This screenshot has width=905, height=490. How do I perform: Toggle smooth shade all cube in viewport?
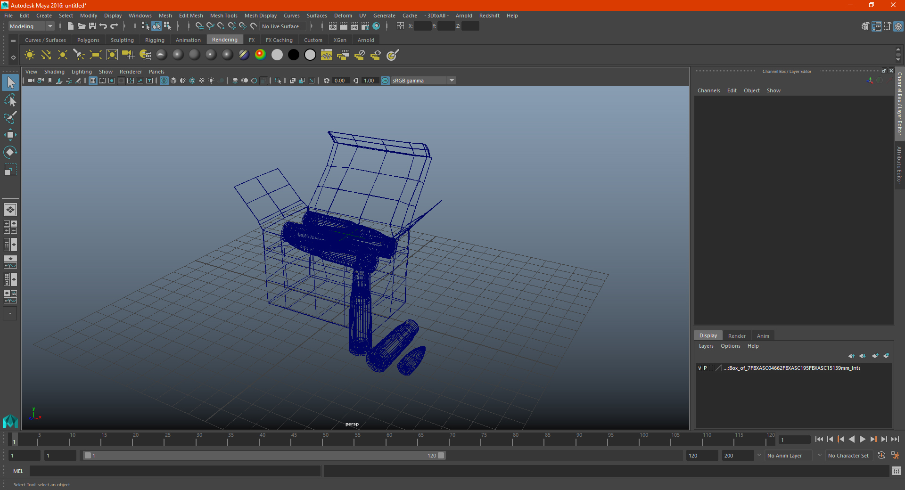point(173,81)
